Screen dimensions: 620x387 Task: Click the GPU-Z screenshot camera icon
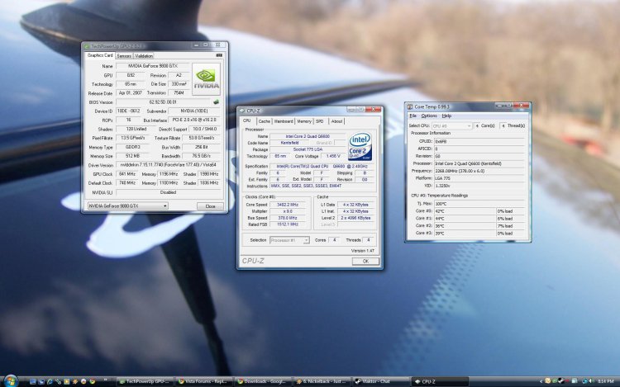pos(219,55)
